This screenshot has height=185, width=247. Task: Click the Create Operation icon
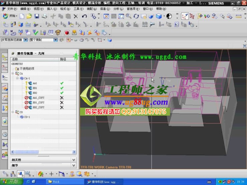pyautogui.click(x=36, y=25)
